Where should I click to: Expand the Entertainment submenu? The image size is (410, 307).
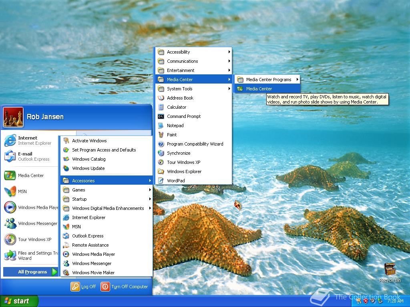(194, 70)
